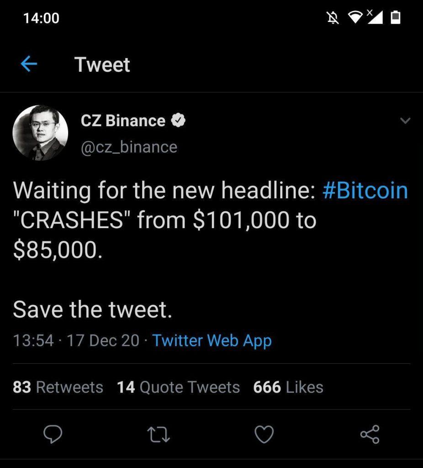View the 83 Retweets list
The width and height of the screenshot is (423, 468).
(58, 387)
